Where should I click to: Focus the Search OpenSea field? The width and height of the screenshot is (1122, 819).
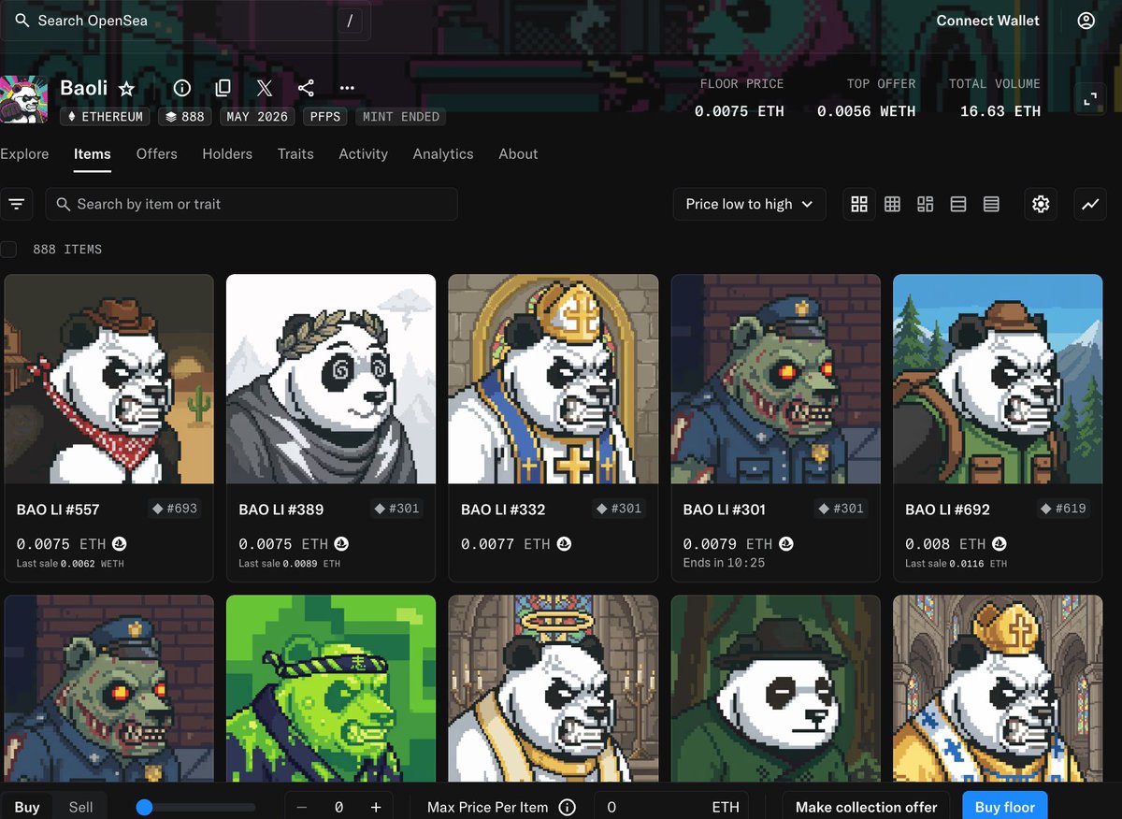coord(185,21)
